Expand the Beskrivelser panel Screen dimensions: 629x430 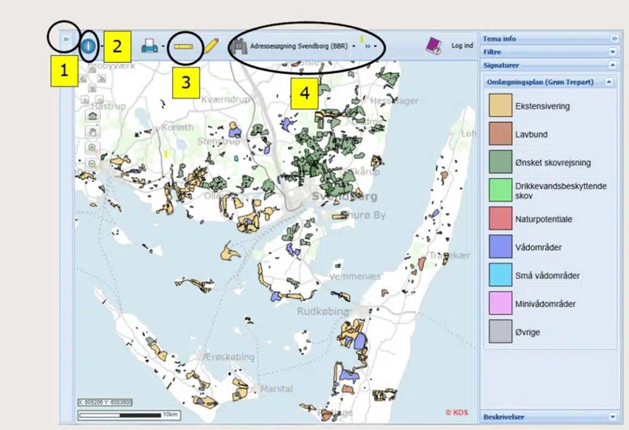(x=614, y=417)
